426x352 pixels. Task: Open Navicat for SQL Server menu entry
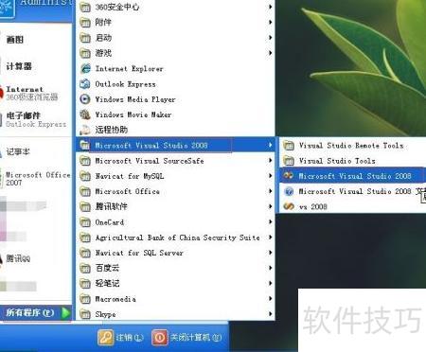pos(175,253)
